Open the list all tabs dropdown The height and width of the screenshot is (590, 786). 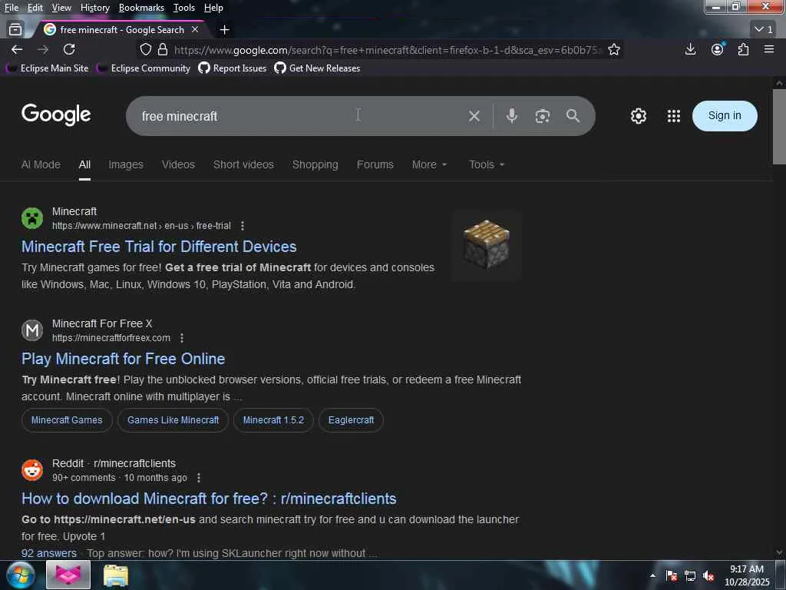(x=764, y=30)
